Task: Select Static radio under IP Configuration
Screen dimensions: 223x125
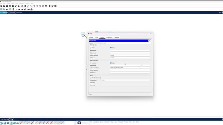Action: pos(111,48)
